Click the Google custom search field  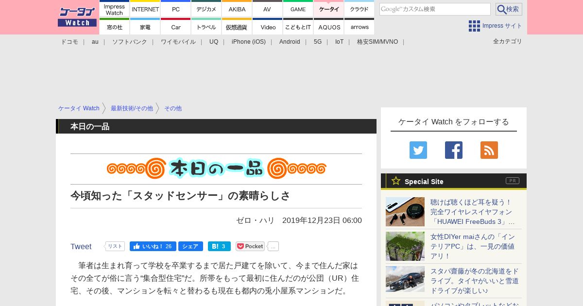[x=435, y=9]
